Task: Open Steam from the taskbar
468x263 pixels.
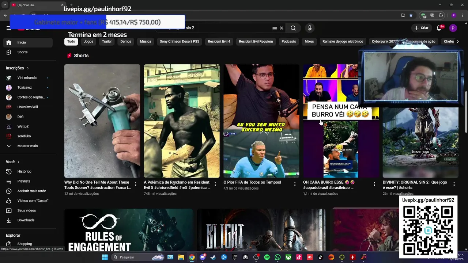Action: (x=213, y=257)
